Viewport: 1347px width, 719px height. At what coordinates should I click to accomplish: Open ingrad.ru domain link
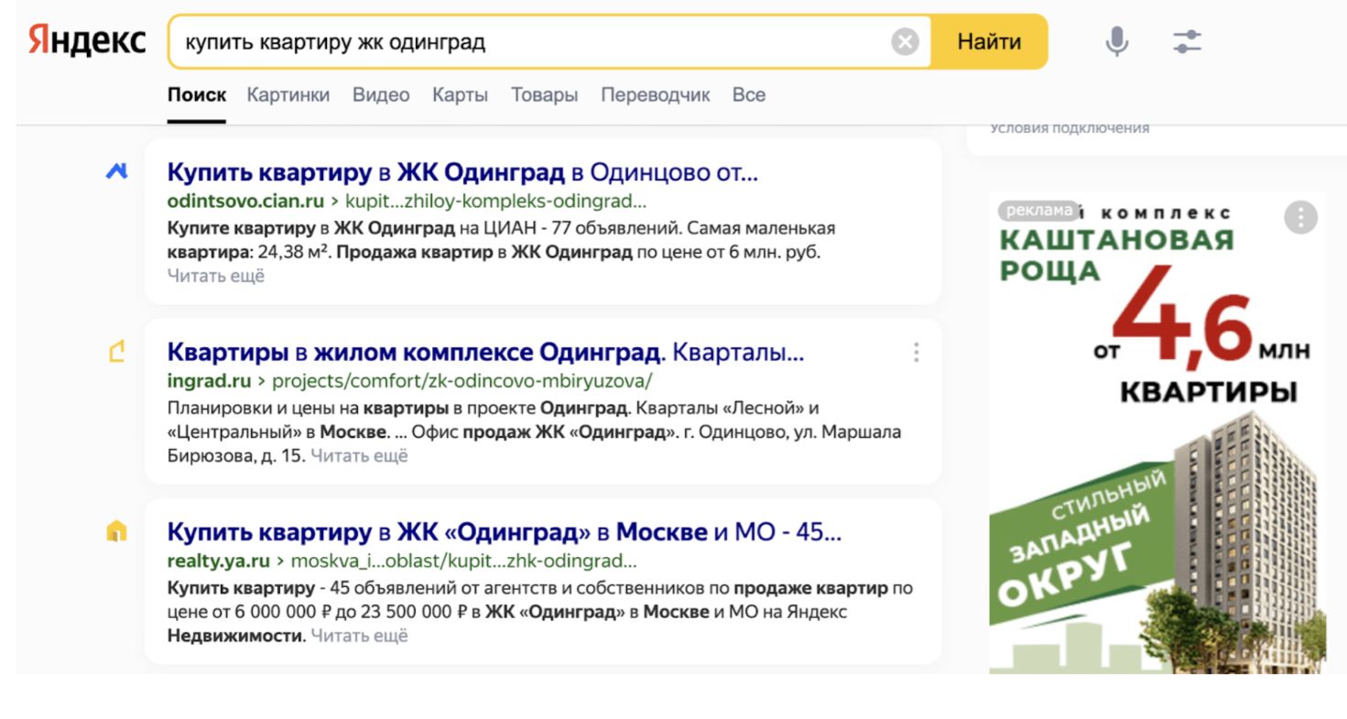[x=209, y=381]
